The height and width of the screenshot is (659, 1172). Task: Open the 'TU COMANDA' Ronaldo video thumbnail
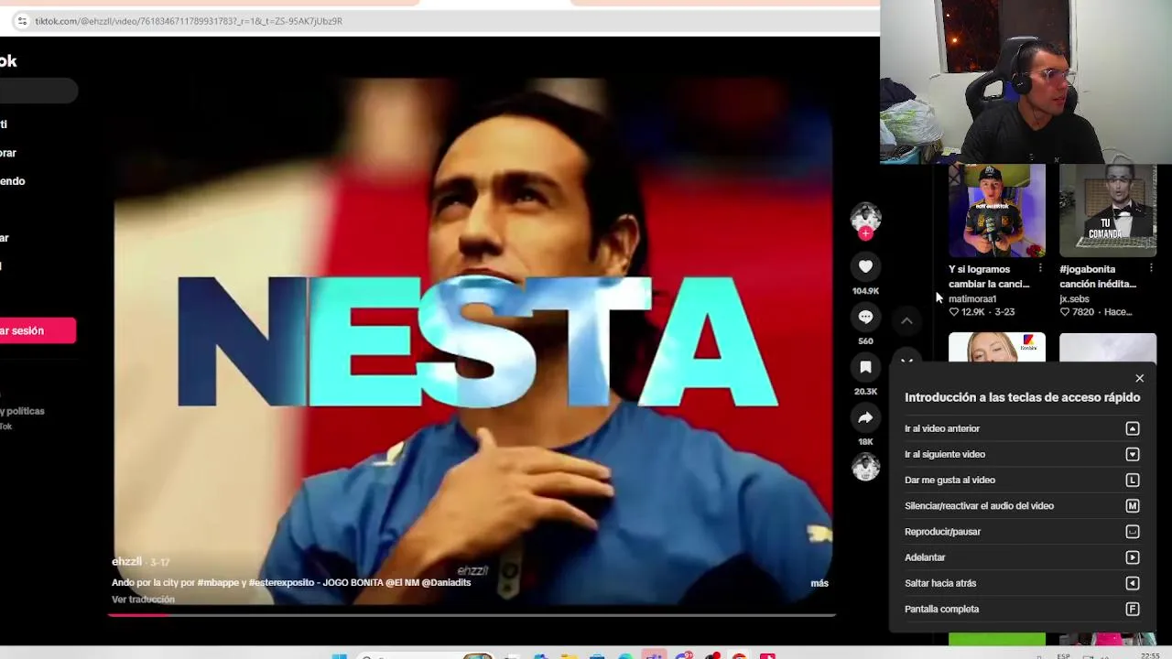(1108, 211)
